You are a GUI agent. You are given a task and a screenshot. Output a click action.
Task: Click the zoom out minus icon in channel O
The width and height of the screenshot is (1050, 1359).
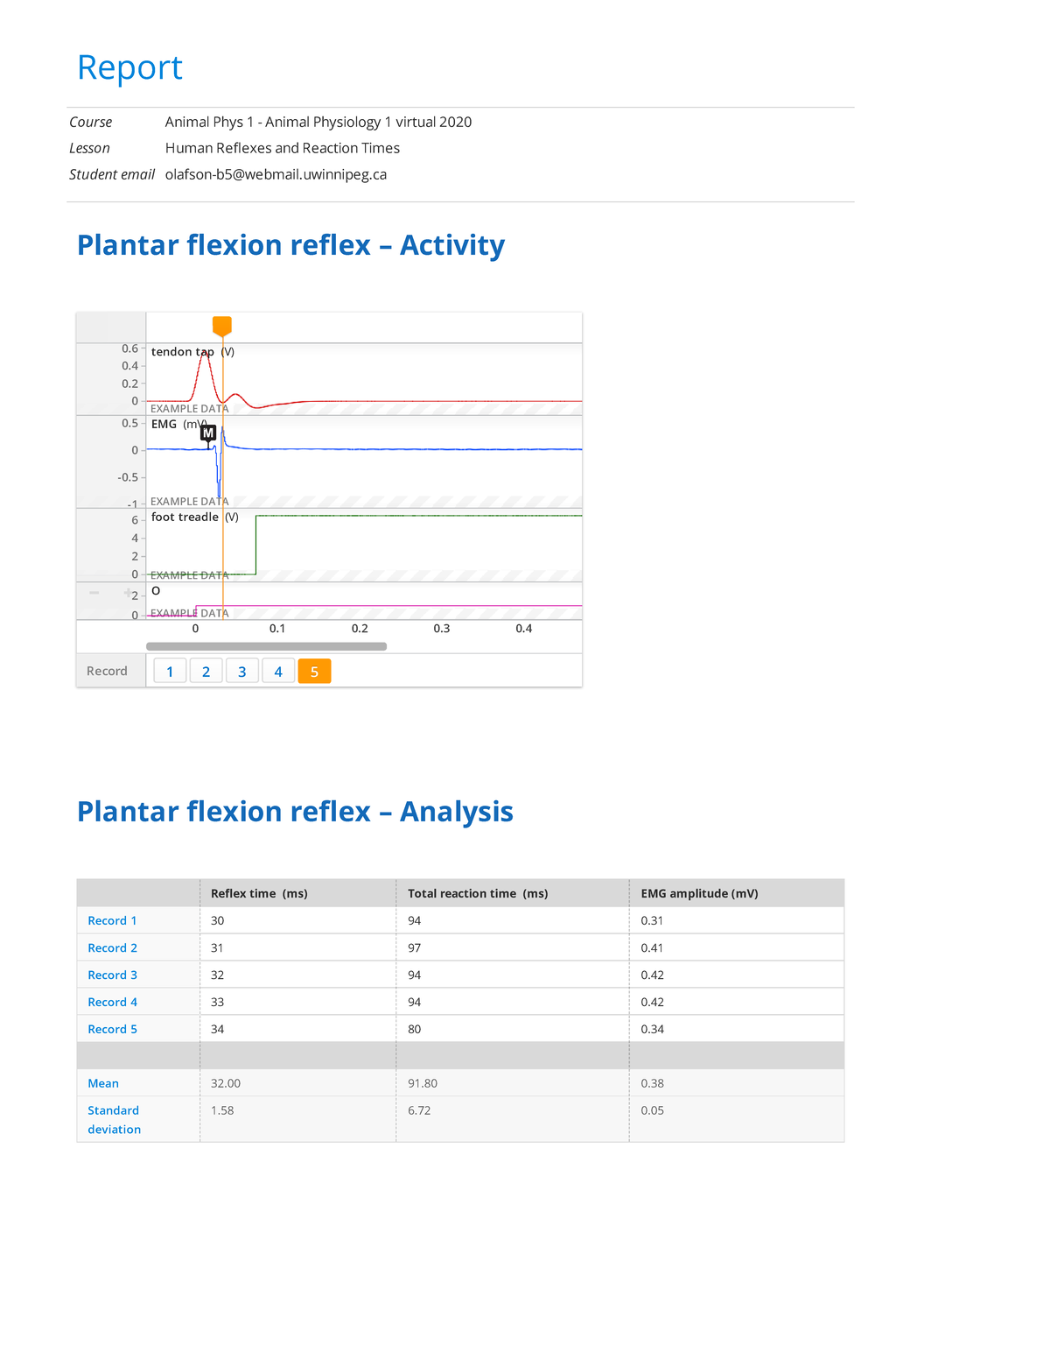tap(94, 593)
